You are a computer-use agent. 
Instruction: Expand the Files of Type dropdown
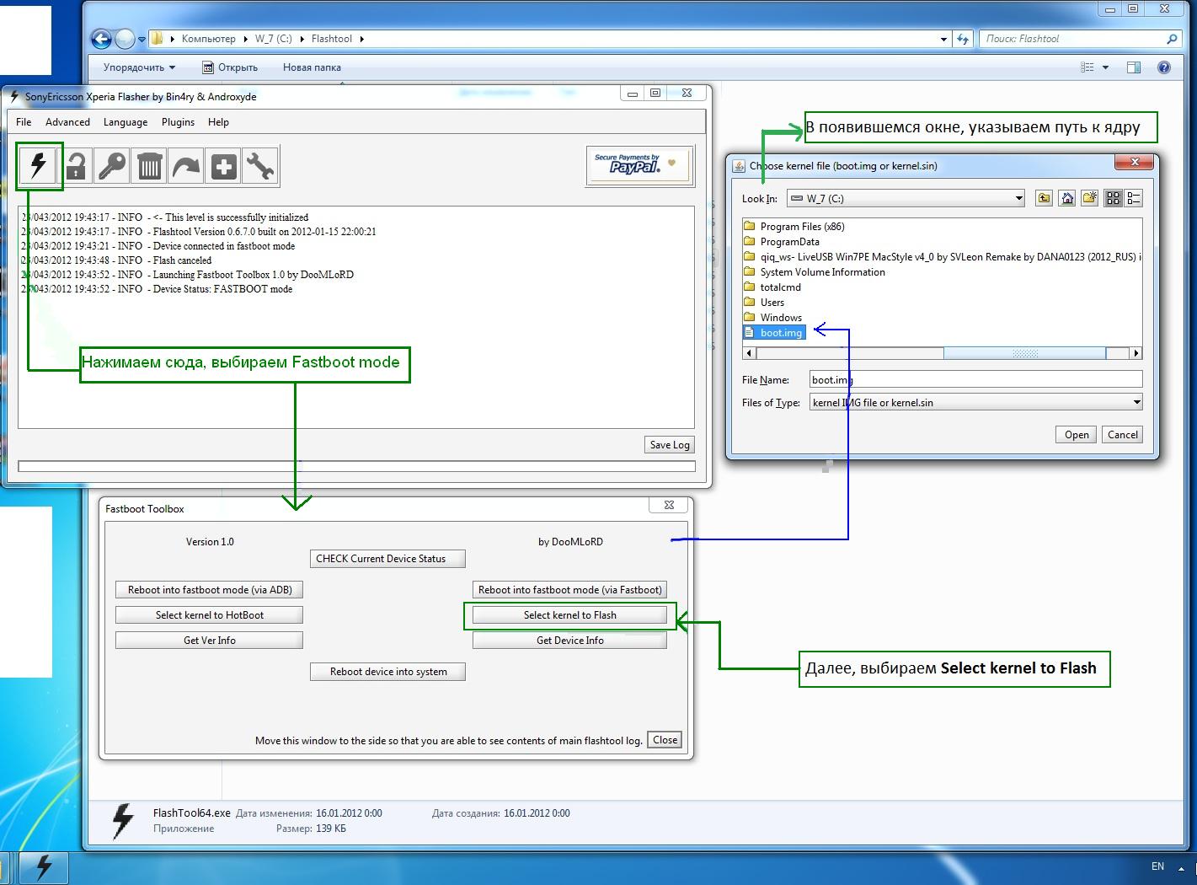click(x=1136, y=402)
